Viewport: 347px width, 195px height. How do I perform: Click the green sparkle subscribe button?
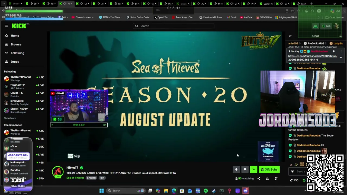253,170
